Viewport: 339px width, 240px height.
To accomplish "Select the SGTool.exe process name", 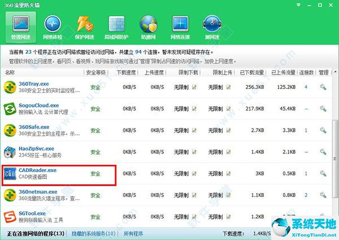I will [x=32, y=213].
